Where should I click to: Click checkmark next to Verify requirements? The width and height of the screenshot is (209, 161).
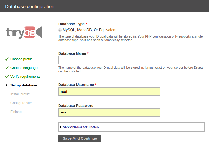point(7,77)
